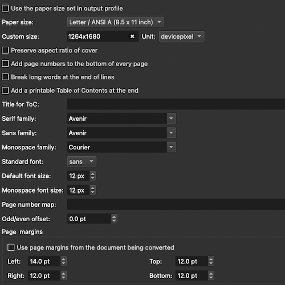
Task: Open the Unit dropdown showing devicepixel
Action: 181,36
